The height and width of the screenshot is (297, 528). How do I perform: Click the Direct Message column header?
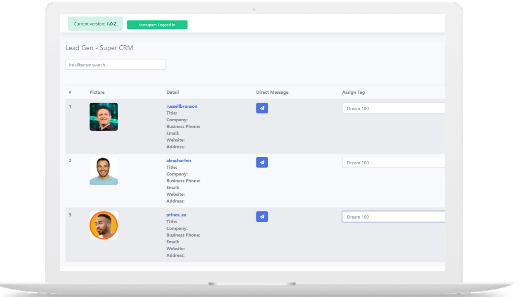tap(272, 92)
